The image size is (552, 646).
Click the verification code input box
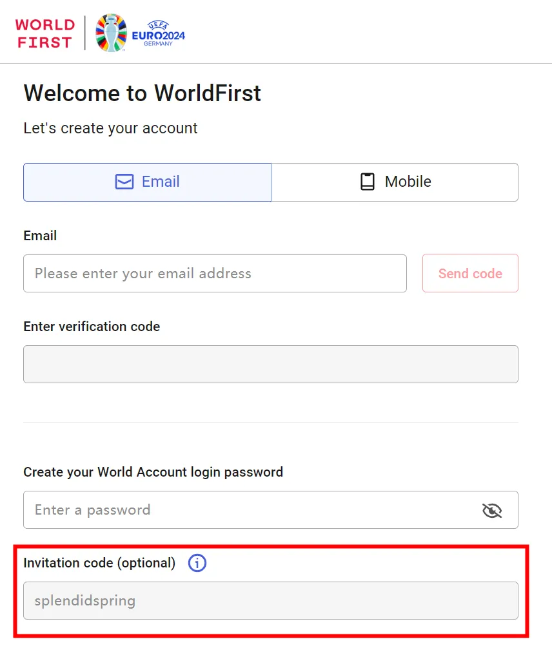(x=270, y=365)
